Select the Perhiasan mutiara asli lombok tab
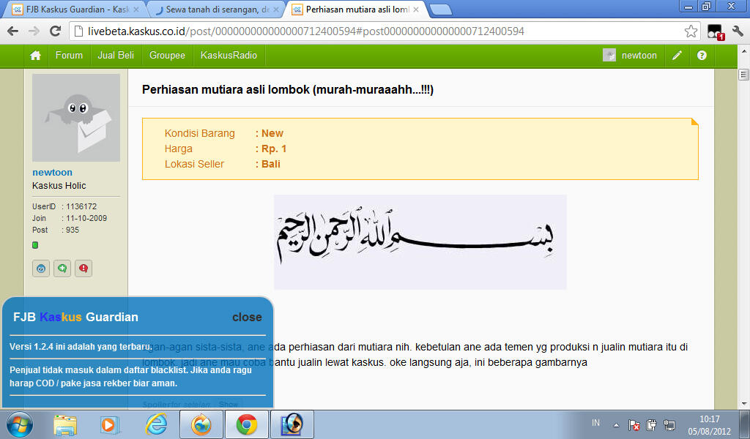 (x=355, y=10)
